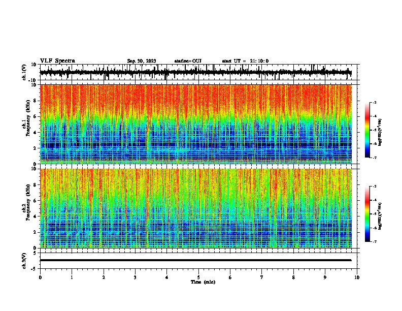Click the '-3' label on ch.1 colorbar
Screen dimensions: 402x311
point(374,102)
